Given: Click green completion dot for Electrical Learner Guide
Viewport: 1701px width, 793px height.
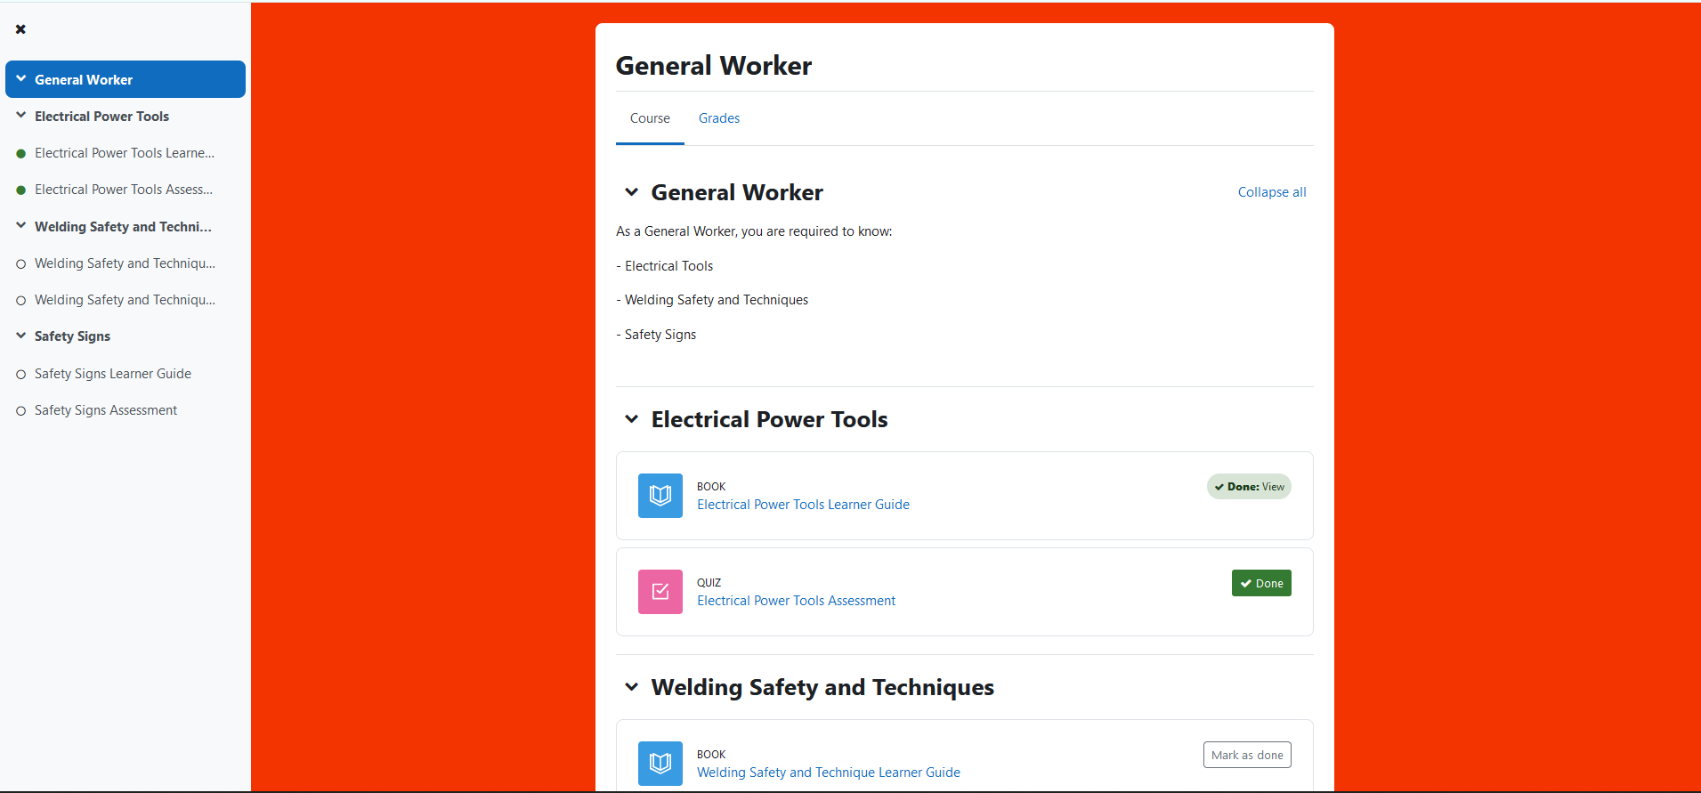Looking at the screenshot, I should point(21,154).
